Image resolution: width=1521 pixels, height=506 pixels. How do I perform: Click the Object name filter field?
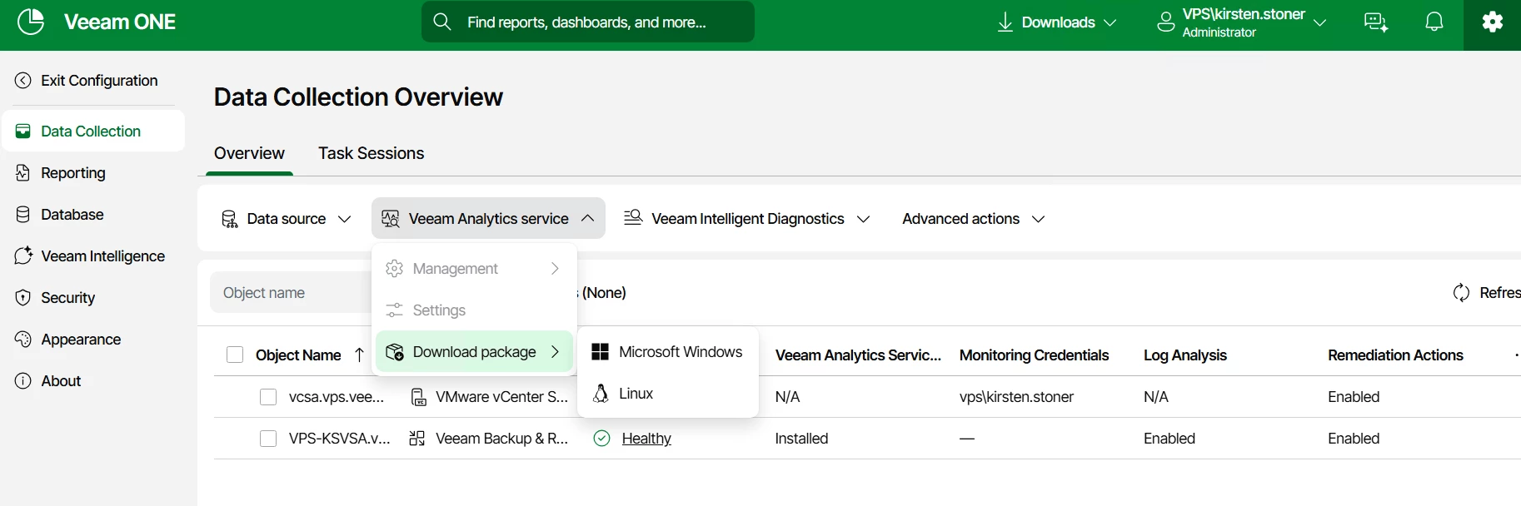(x=290, y=293)
